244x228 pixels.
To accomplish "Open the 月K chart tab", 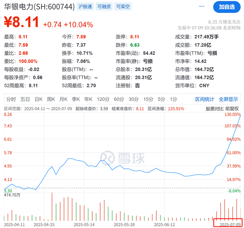I will [x=63, y=99].
